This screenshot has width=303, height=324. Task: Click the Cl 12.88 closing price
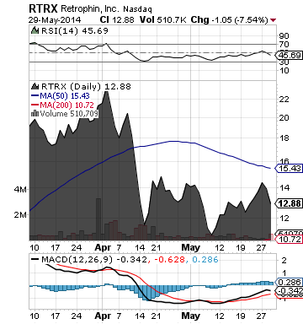(117, 19)
